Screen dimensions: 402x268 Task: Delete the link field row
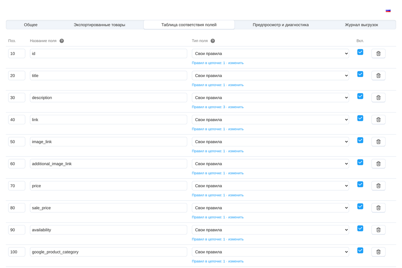(x=378, y=120)
